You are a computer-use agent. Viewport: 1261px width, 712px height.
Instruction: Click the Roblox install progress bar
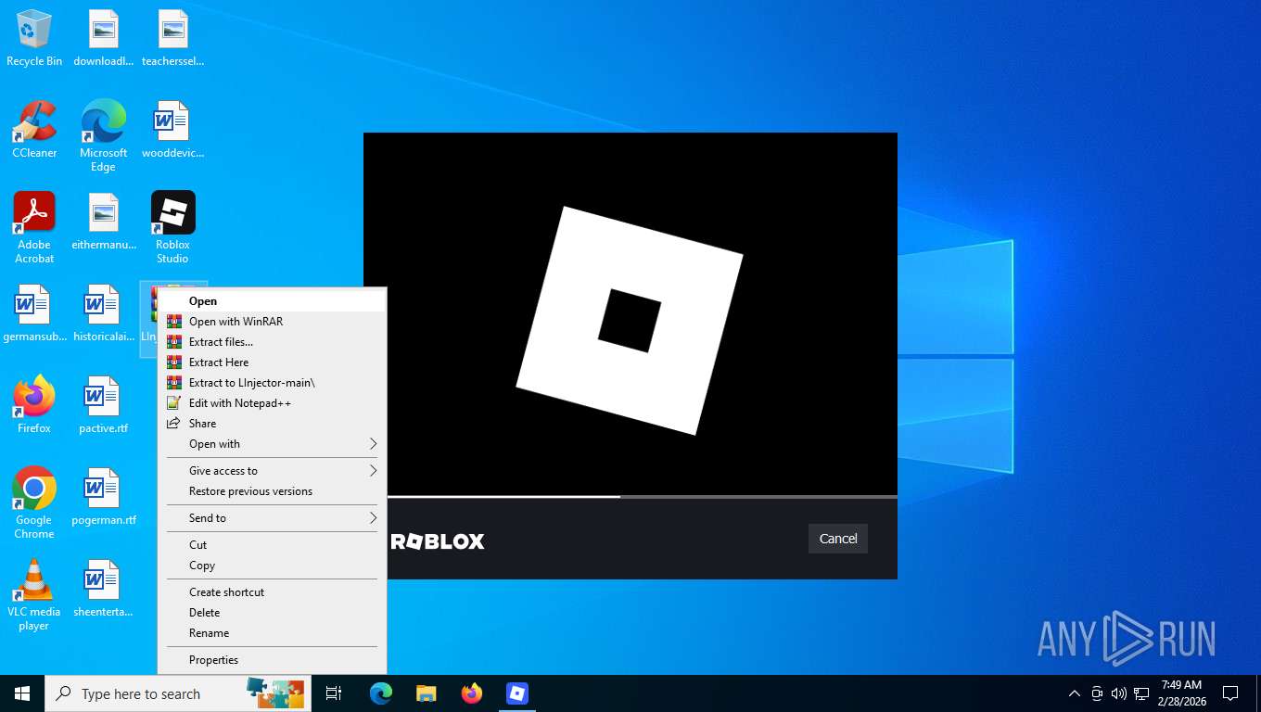(x=642, y=497)
